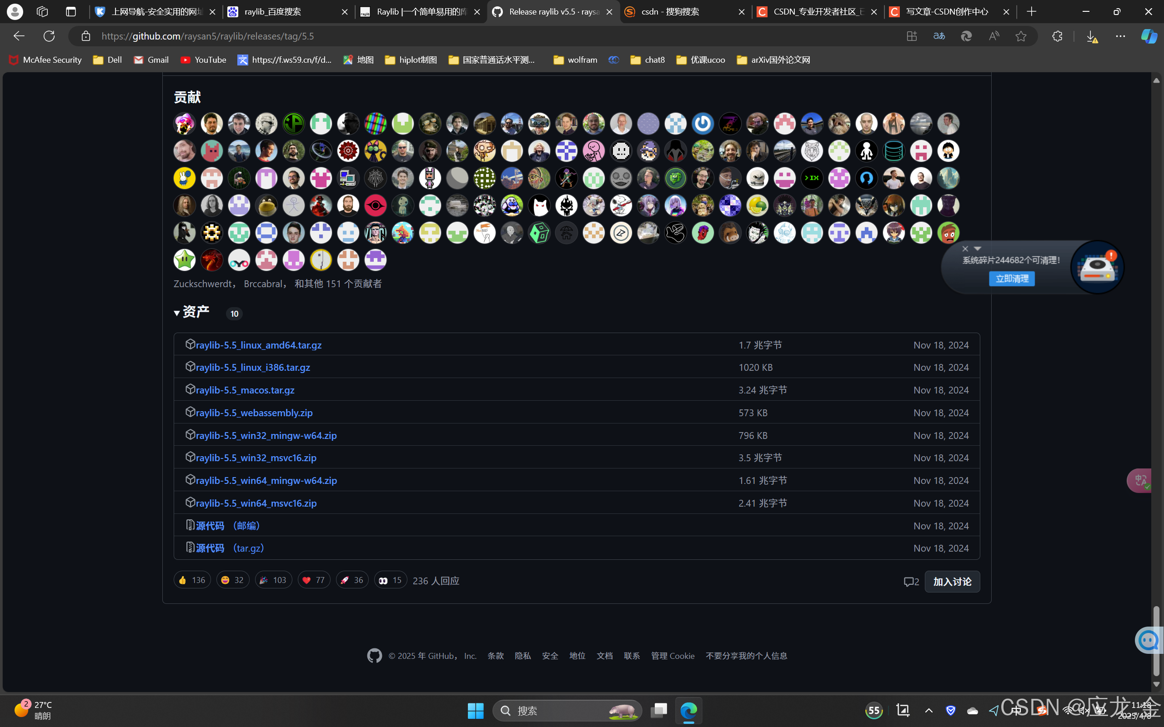Download raylib-5.5_win64_msvc16.zip
Viewport: 1164px width, 727px height.
click(256, 503)
